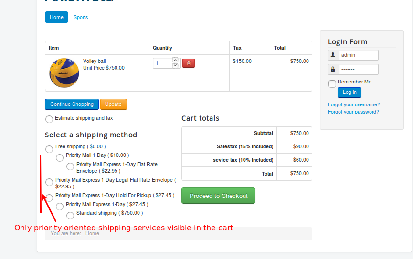Select Priority Mail 1-Day ($10.00)
The image size is (413, 259).
[60, 158]
